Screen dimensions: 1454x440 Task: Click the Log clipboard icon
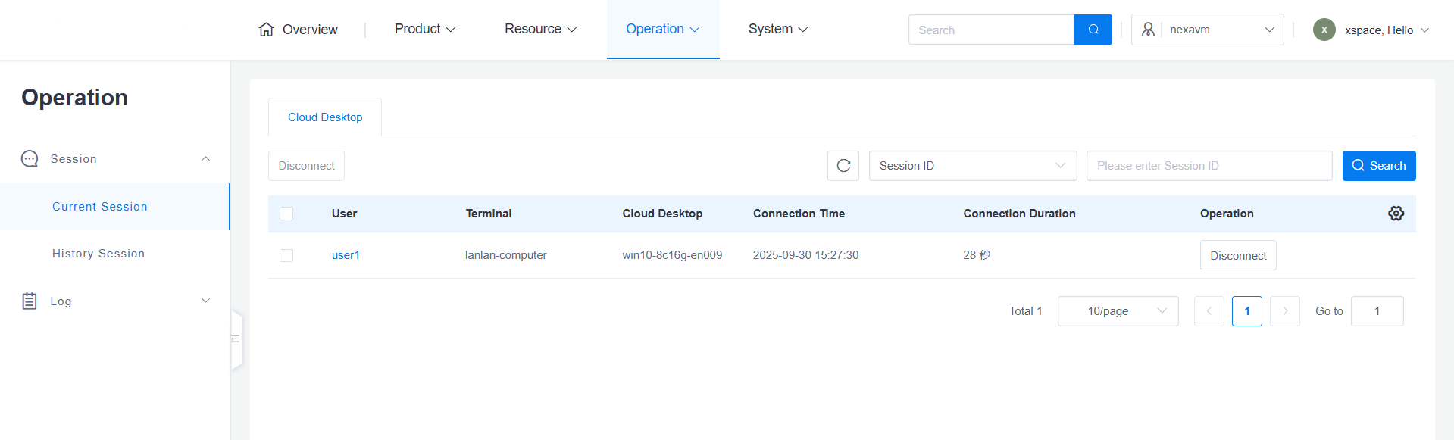30,301
